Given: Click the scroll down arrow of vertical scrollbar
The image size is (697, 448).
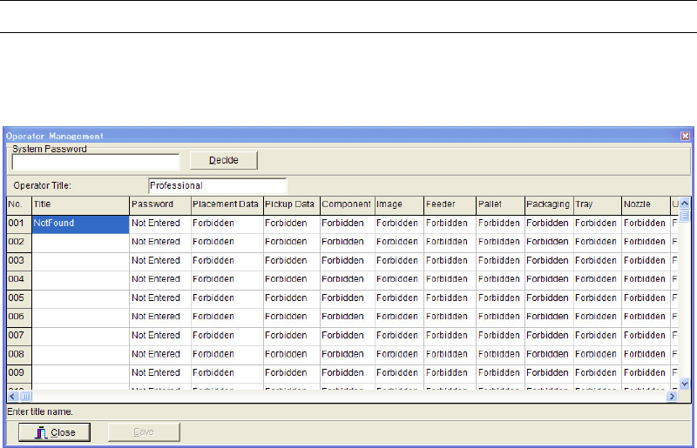Looking at the screenshot, I should pos(685,384).
